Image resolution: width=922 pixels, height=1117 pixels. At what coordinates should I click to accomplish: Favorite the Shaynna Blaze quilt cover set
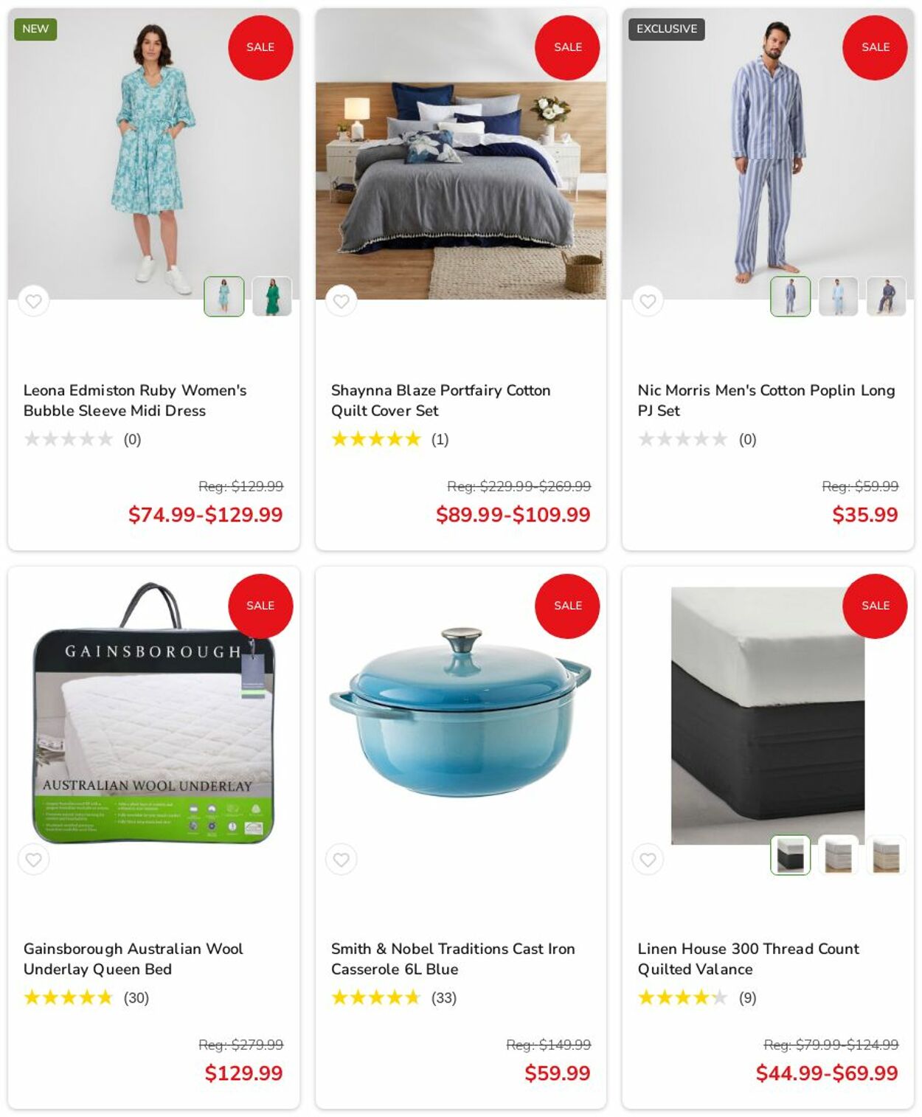pos(341,301)
